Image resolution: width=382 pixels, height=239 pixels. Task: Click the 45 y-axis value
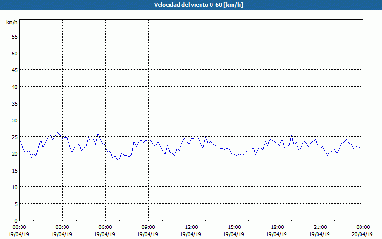pos(15,70)
